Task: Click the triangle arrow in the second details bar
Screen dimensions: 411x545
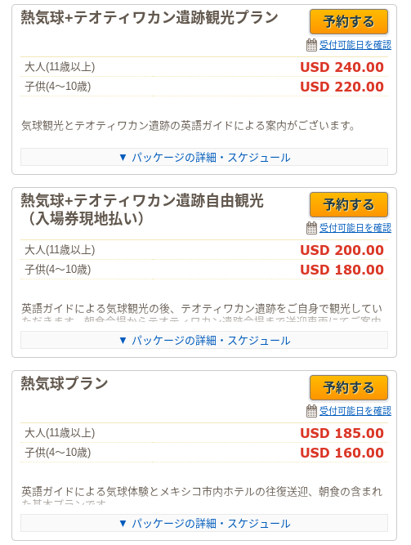Action: tap(123, 340)
